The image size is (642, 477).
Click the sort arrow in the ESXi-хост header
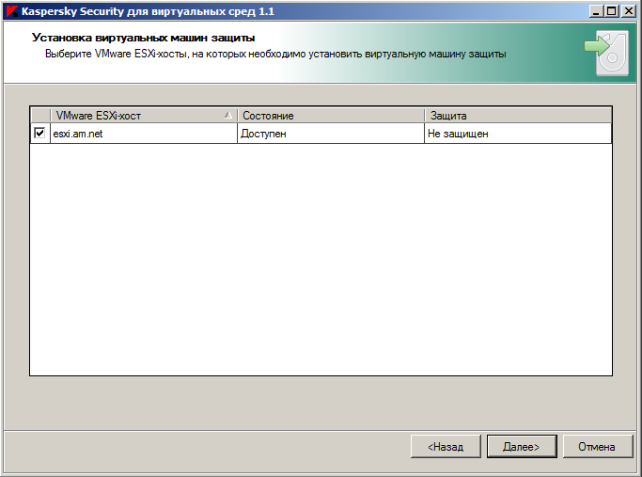[228, 115]
